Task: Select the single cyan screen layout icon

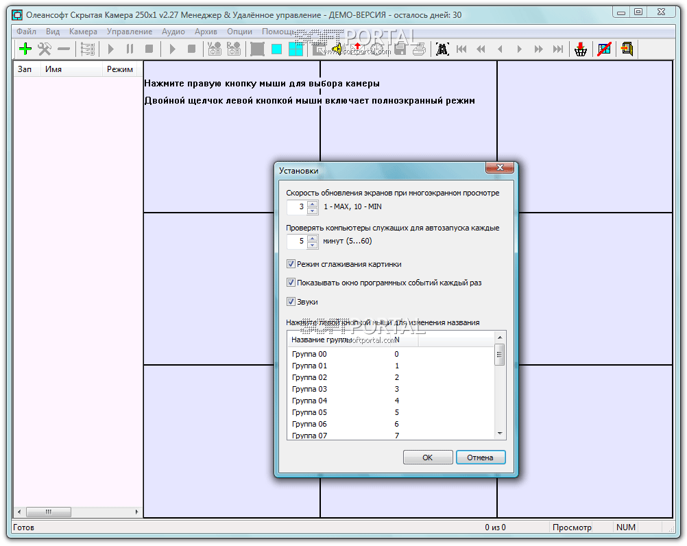Action: [276, 49]
